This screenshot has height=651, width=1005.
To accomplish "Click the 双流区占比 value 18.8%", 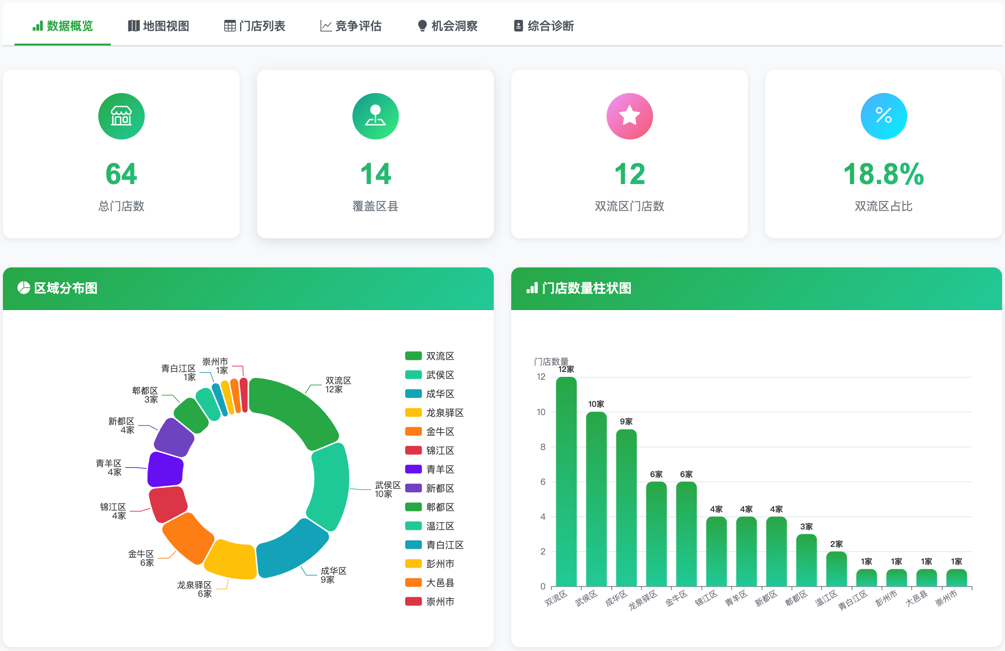I will (x=884, y=174).
